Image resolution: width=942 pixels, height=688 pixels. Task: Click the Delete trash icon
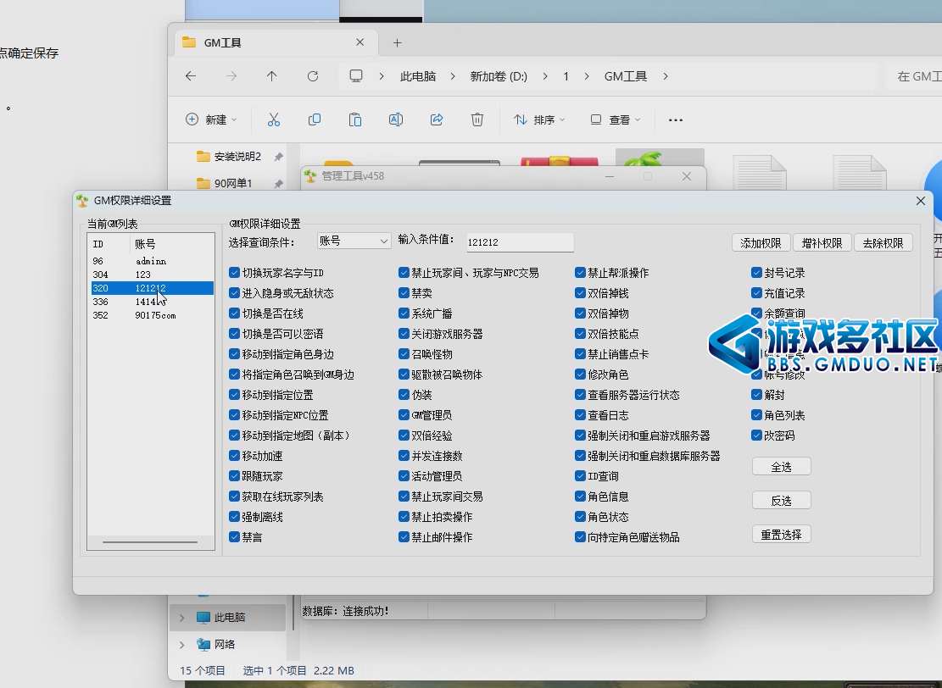tap(477, 120)
